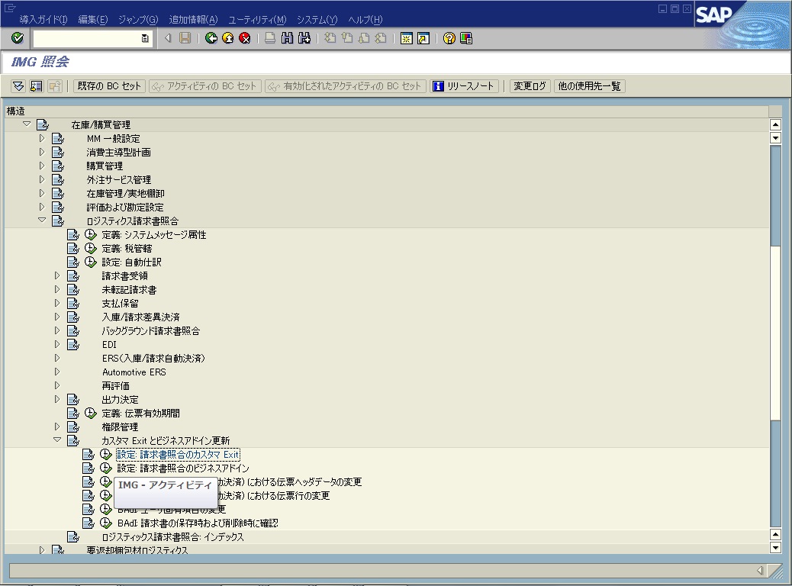The height and width of the screenshot is (586, 792).
Task: Expand the Automotive ERS node
Action: tap(57, 372)
